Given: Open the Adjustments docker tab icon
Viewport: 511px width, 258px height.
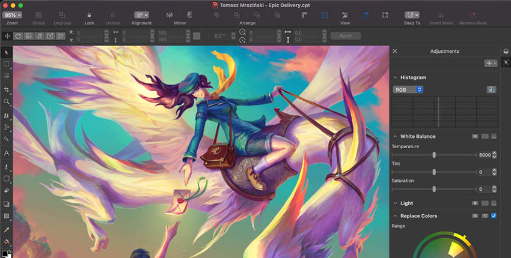Looking at the screenshot, I should (506, 62).
